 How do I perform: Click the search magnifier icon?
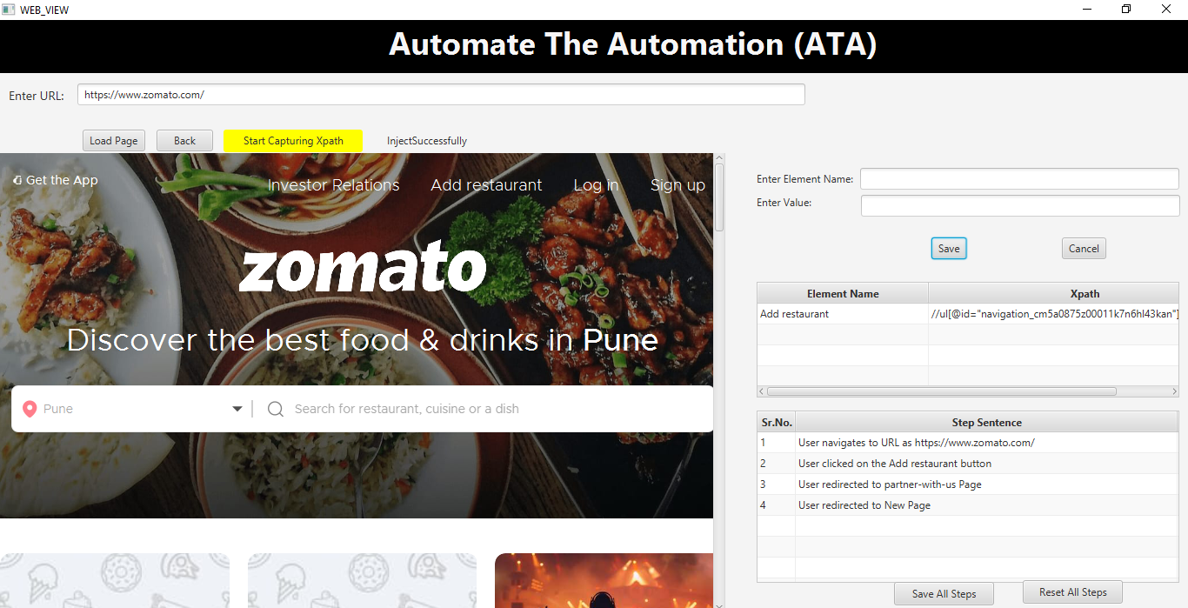(276, 409)
